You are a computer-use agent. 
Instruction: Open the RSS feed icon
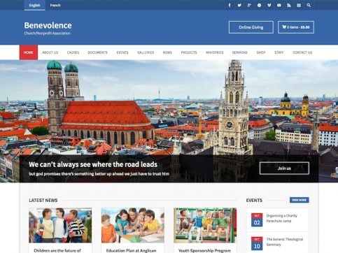(x=289, y=5)
